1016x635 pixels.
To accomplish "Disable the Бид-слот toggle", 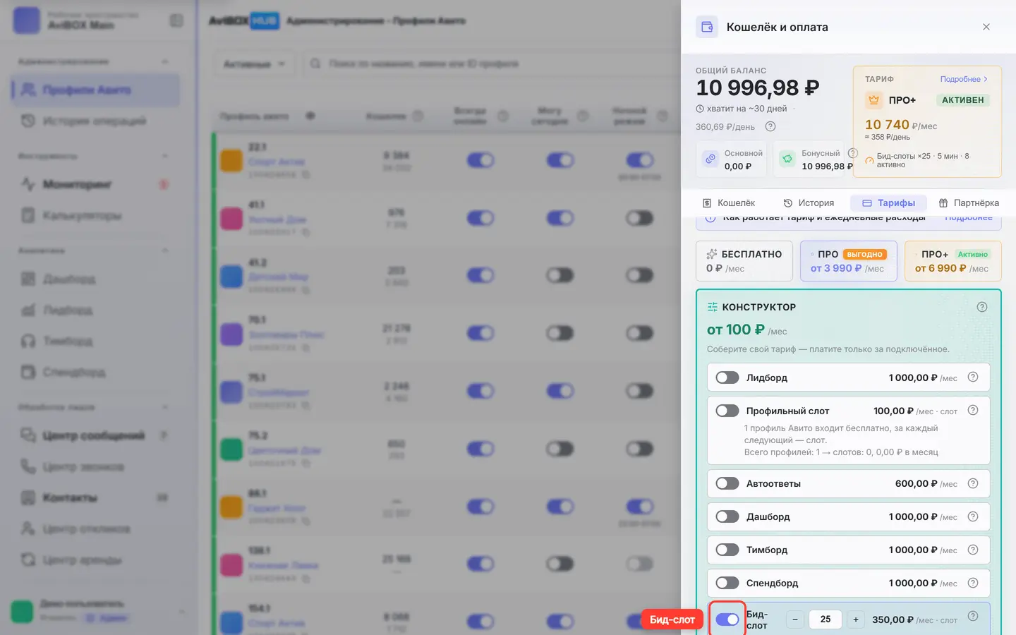I will [727, 619].
